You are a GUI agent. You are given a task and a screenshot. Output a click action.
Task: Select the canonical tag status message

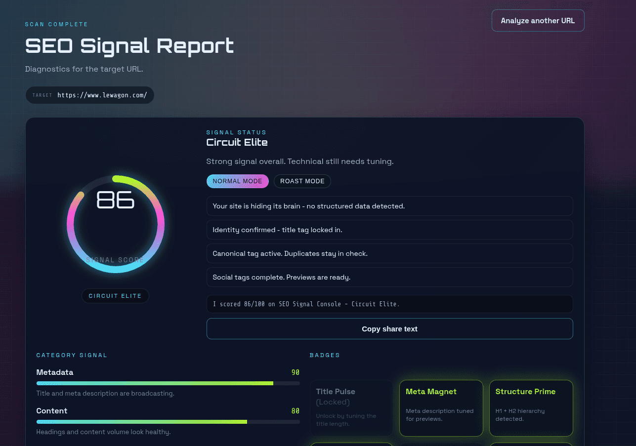(x=389, y=253)
